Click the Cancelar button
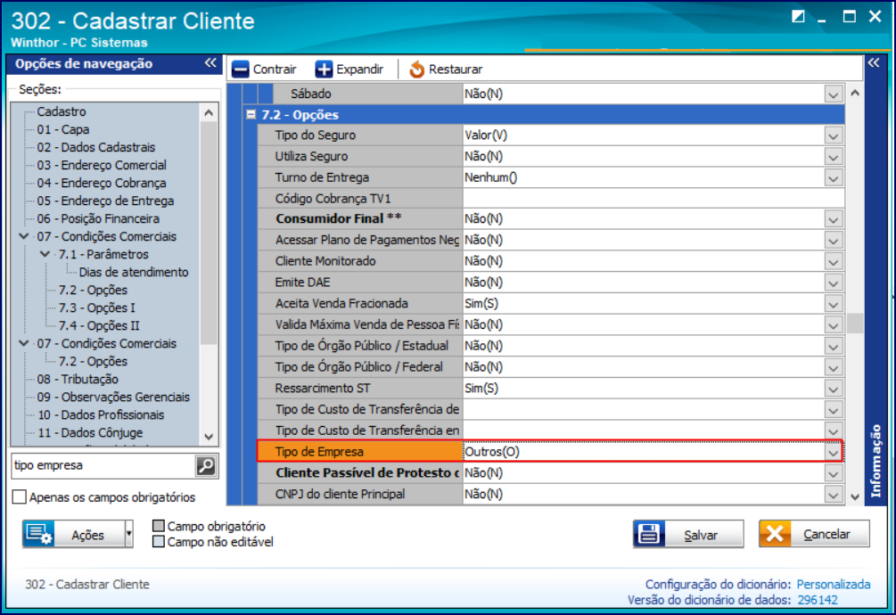Screen dimensions: 896x615 [814, 534]
